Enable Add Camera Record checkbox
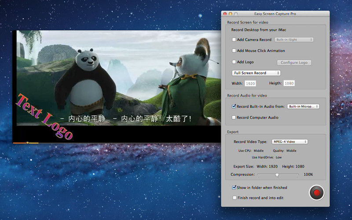Image resolution: width=352 pixels, height=220 pixels. [234, 40]
